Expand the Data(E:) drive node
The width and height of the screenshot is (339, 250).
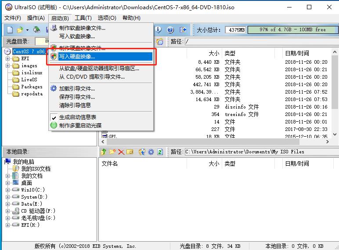click(x=8, y=204)
